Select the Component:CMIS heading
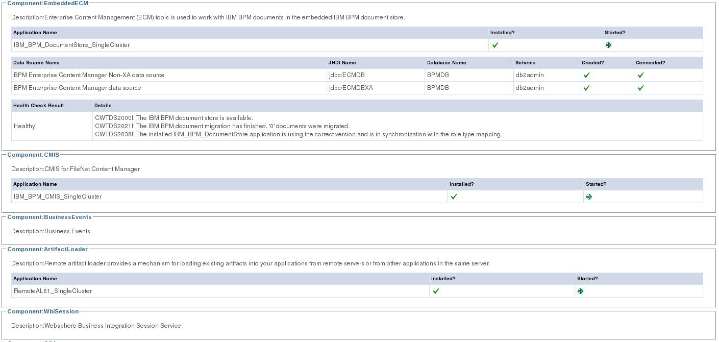The height and width of the screenshot is (342, 719). click(x=33, y=155)
